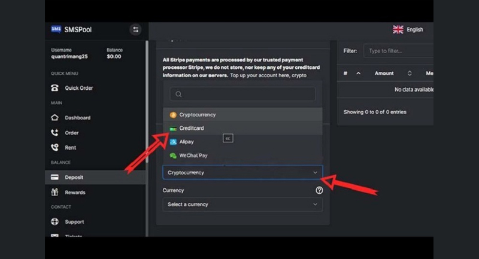479x259 pixels.
Task: Click the search magnifier icon in dropdown
Action: pos(178,95)
